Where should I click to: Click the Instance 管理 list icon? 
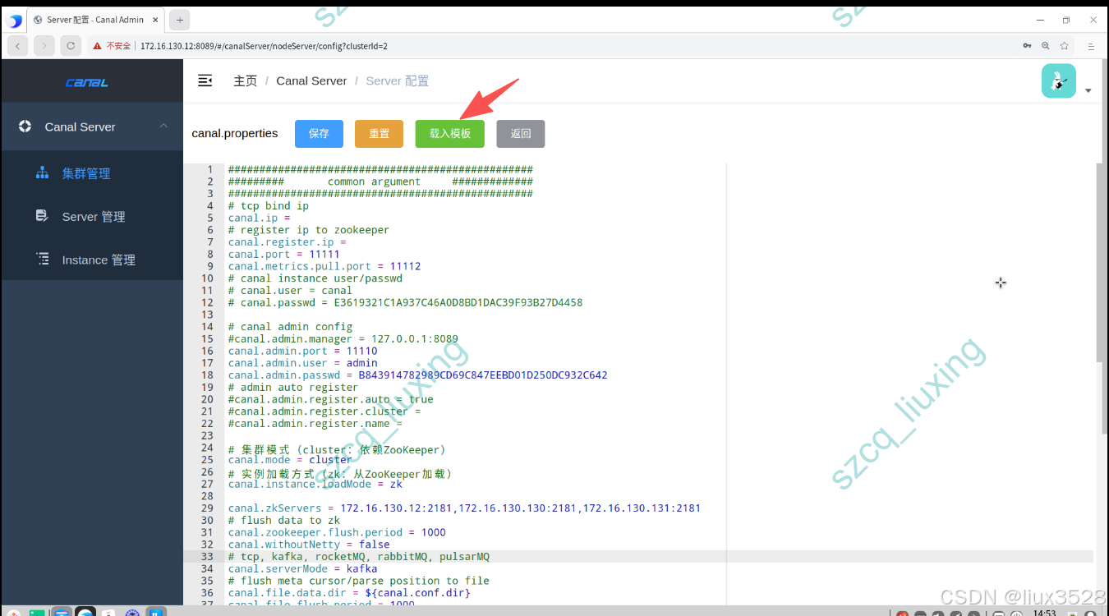43,259
